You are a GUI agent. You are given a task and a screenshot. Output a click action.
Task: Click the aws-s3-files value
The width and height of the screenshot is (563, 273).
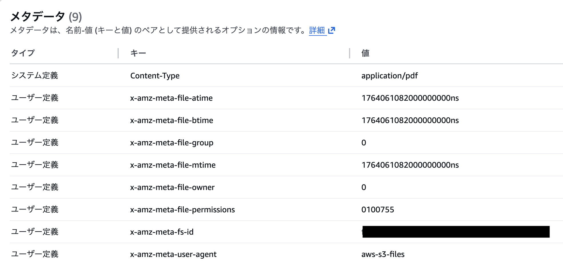[383, 254]
